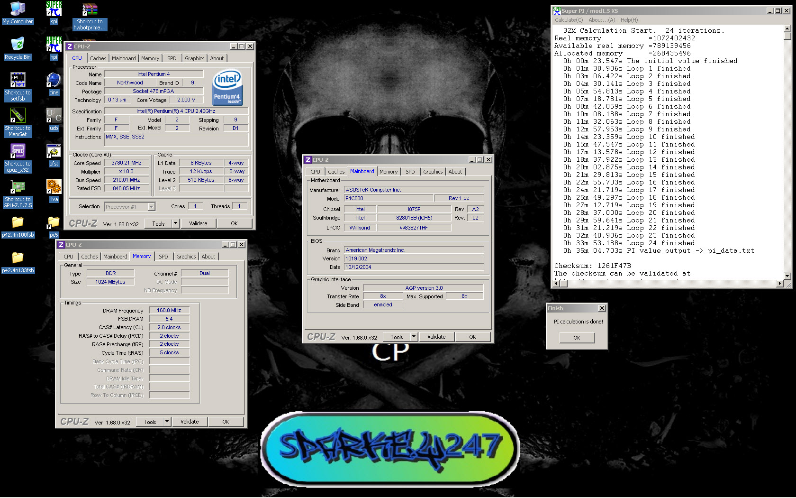This screenshot has width=796, height=498.
Task: Click the Checksum: 1261F47B line
Action: tap(593, 266)
